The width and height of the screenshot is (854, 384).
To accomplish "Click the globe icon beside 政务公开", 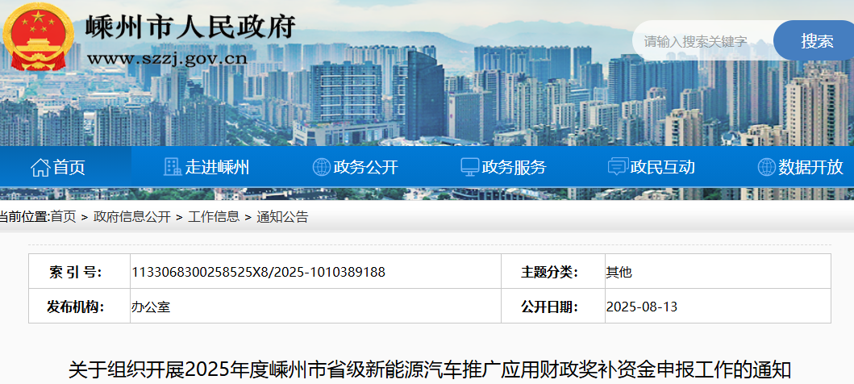I will tap(321, 167).
